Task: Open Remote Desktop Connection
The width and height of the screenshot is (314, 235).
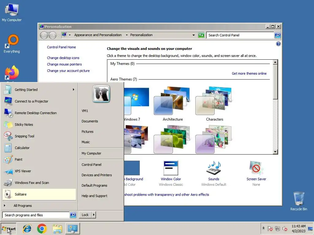Action: pos(39,113)
